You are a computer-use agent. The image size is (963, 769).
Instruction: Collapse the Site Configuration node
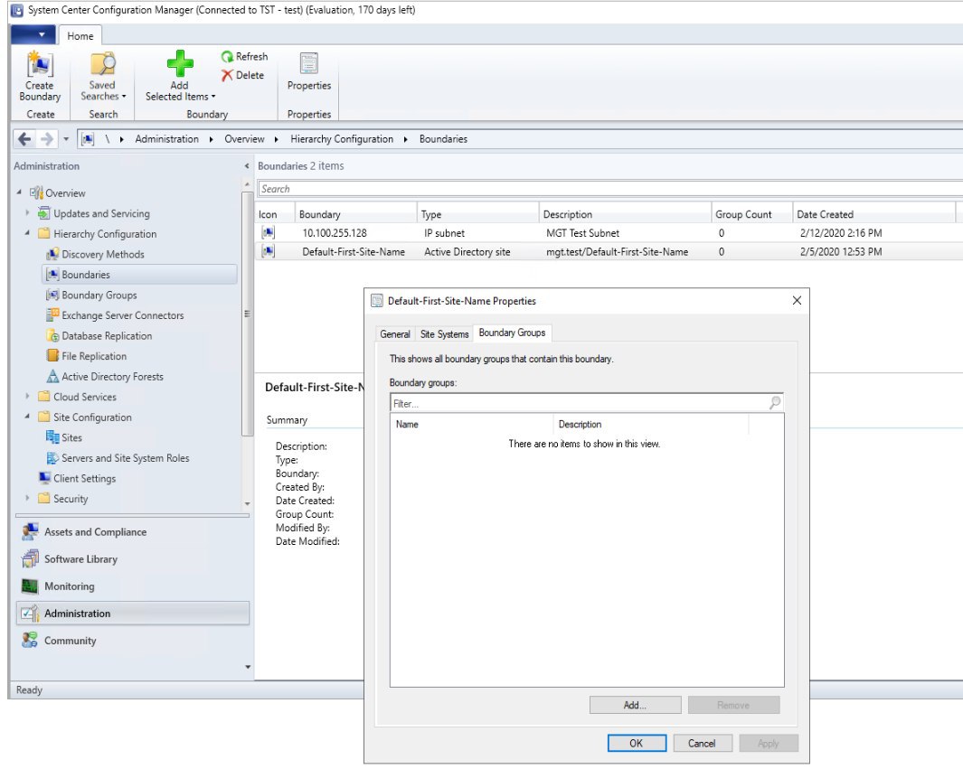pyautogui.click(x=27, y=416)
